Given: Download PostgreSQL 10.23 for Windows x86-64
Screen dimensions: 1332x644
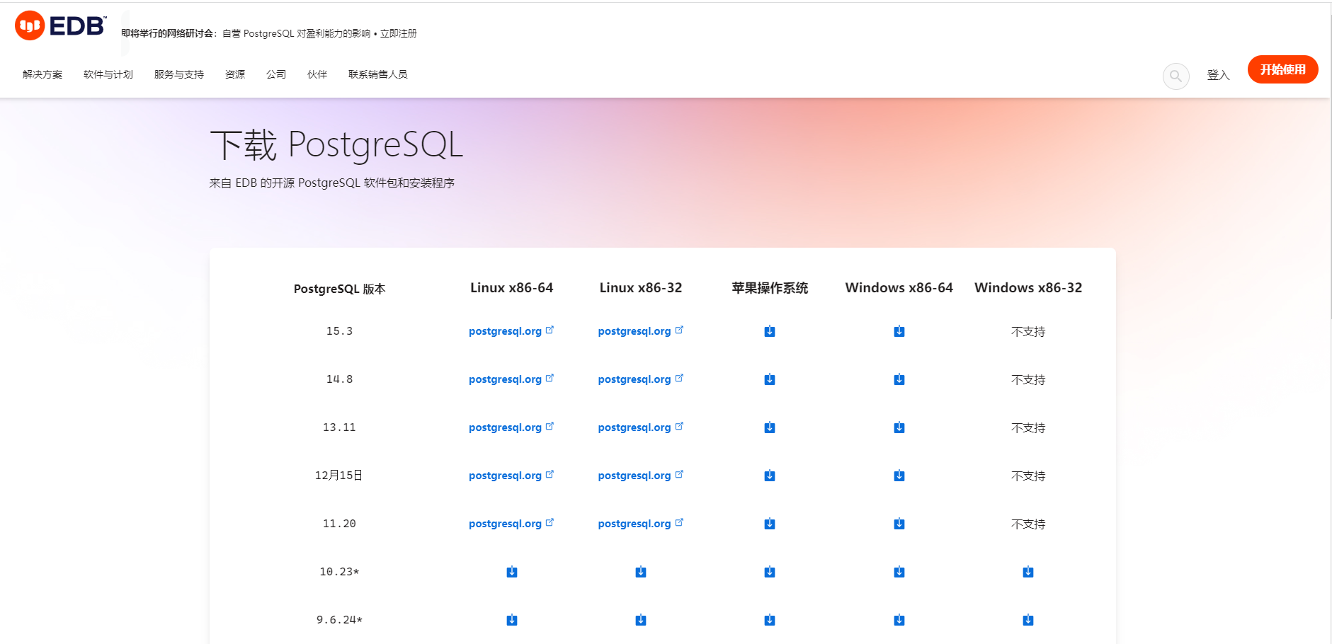Looking at the screenshot, I should tap(899, 572).
